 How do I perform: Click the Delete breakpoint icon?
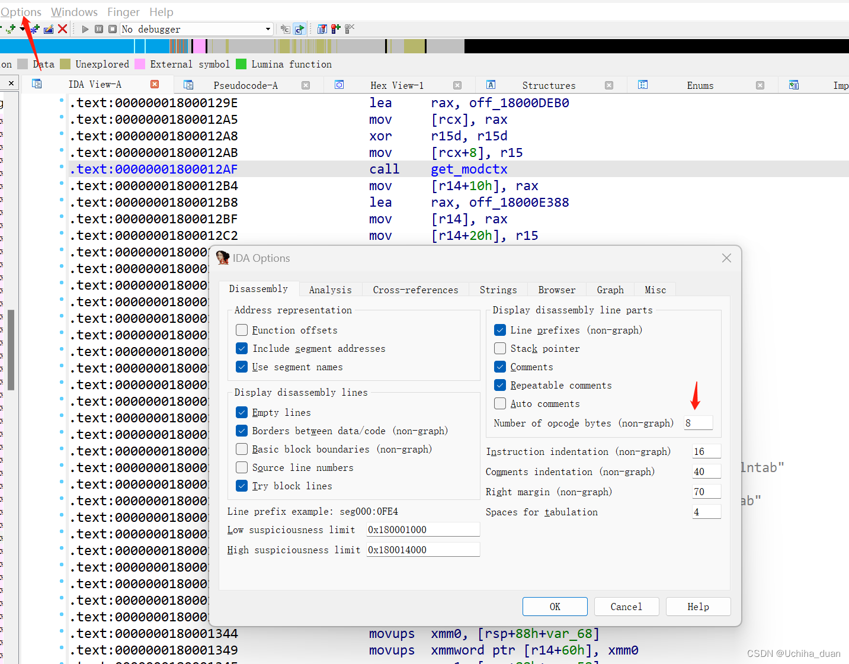pos(349,28)
